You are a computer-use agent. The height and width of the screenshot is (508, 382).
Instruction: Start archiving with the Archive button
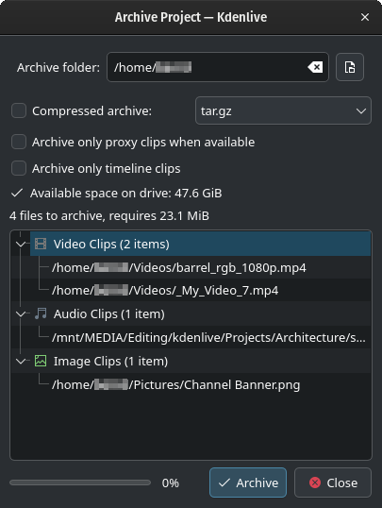pos(248,483)
